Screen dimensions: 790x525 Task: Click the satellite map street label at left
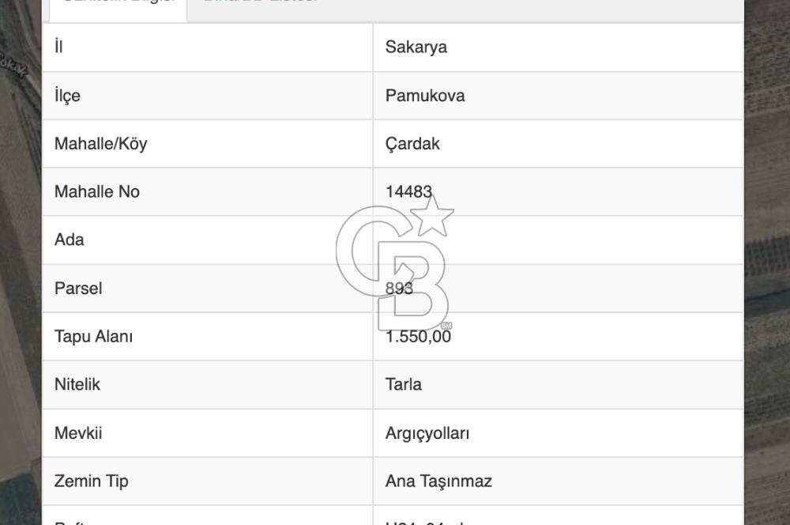coord(13,66)
